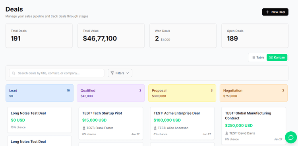The image size is (298, 146).
Task: Create a New Deal
Action: tap(275, 12)
